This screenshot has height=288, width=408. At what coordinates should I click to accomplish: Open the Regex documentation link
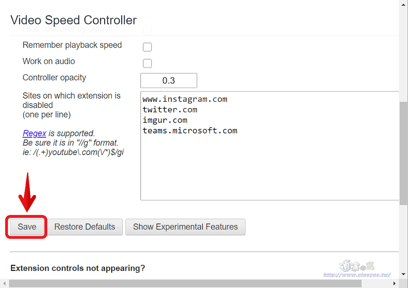click(34, 133)
